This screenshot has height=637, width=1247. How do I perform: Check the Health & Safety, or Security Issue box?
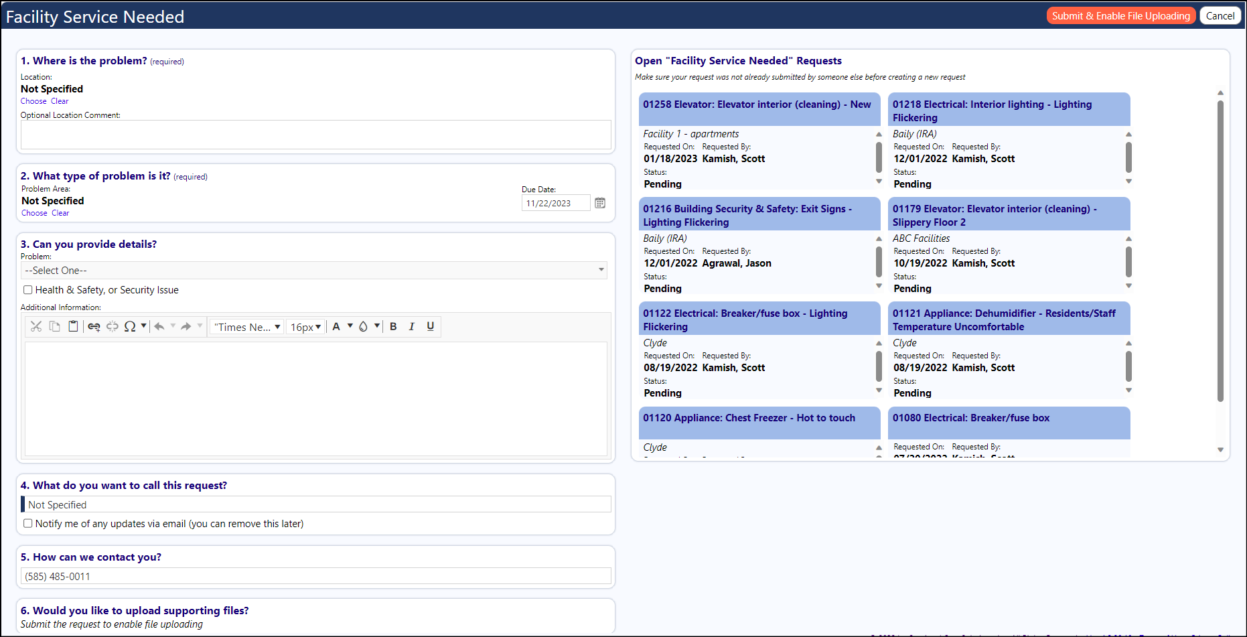28,290
